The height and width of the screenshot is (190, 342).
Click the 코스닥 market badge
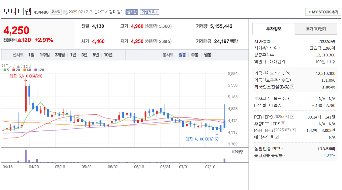tap(56, 12)
